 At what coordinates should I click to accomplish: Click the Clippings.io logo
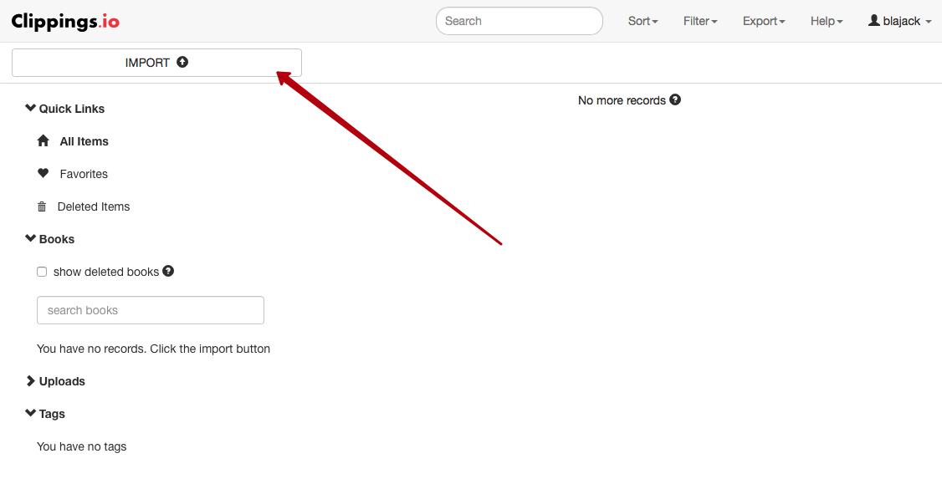pos(65,21)
